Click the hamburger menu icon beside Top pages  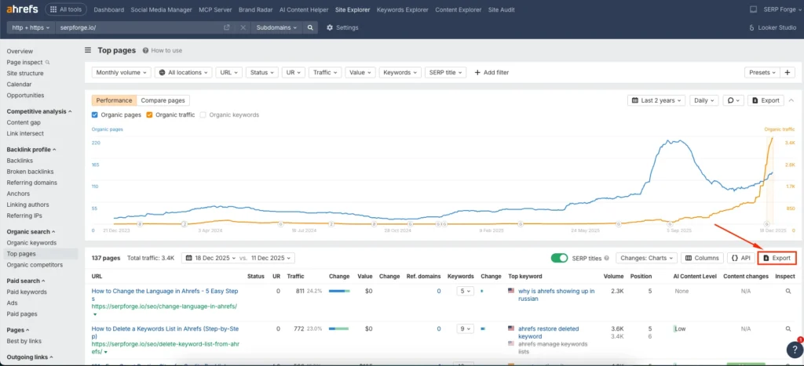pyautogui.click(x=88, y=50)
